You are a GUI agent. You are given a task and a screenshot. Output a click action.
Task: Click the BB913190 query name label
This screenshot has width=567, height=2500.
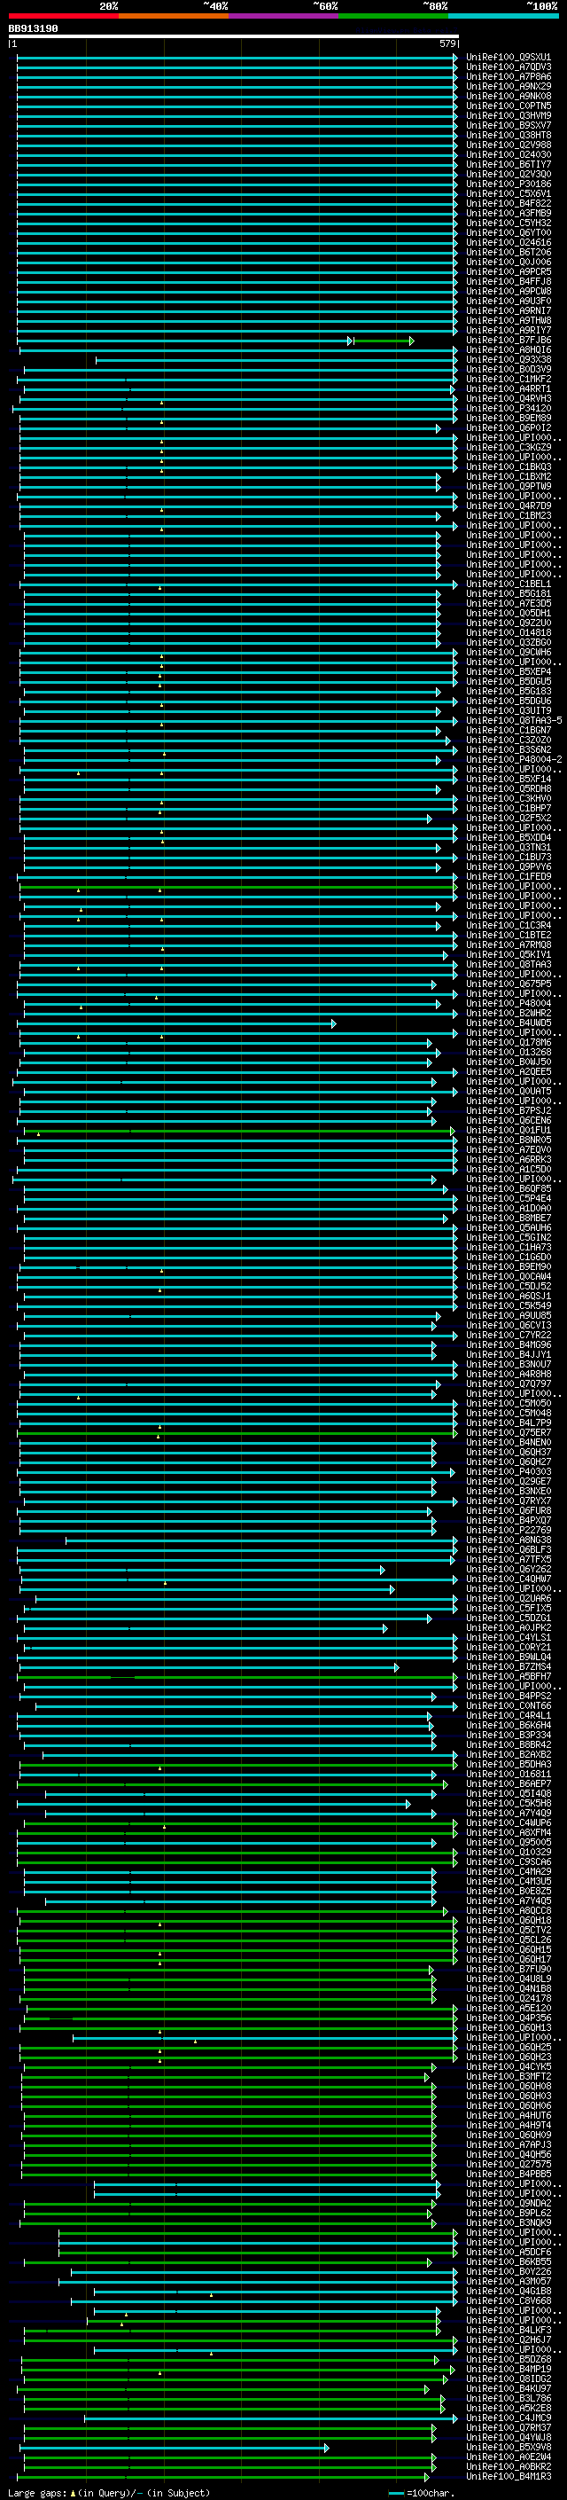point(33,28)
